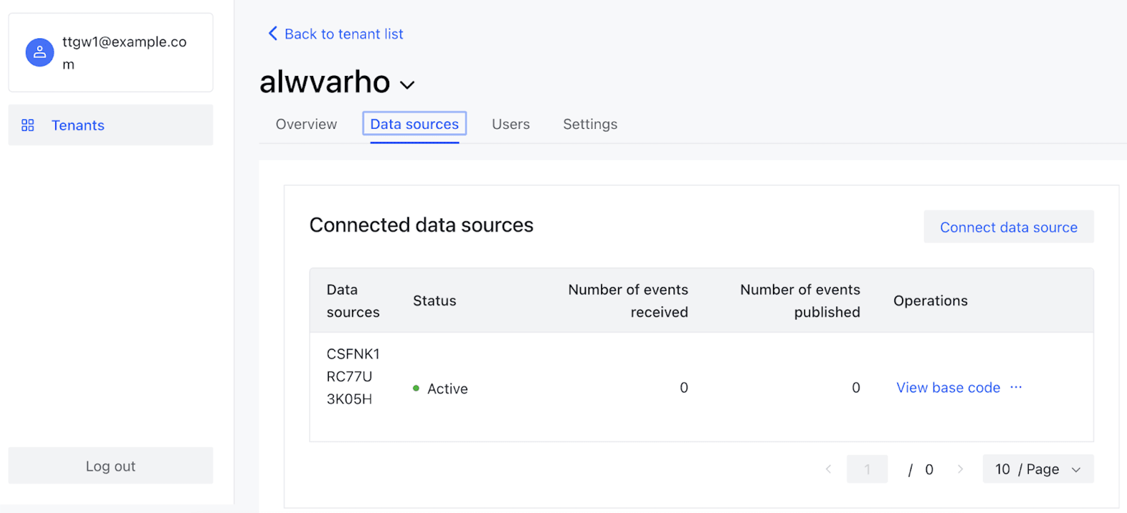Viewport: 1127px width, 513px height.
Task: Switch to the Overview tab
Action: click(x=306, y=124)
